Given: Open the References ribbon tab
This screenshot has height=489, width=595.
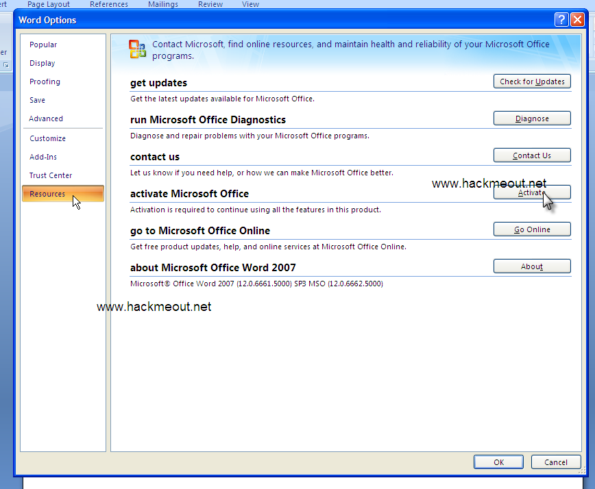Looking at the screenshot, I should (109, 4).
